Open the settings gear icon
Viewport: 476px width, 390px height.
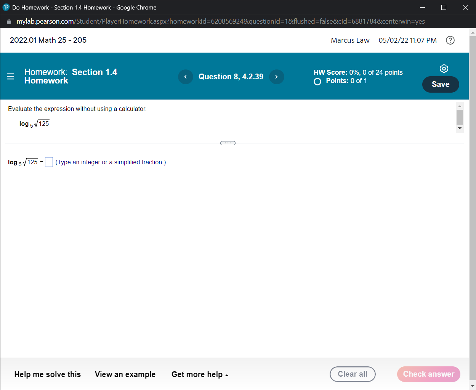[x=444, y=69]
